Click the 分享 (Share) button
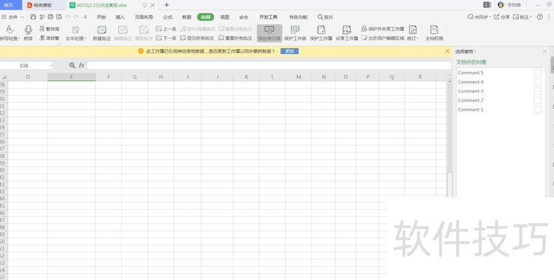Image resolution: width=554 pixels, height=280 pixels. (501, 17)
